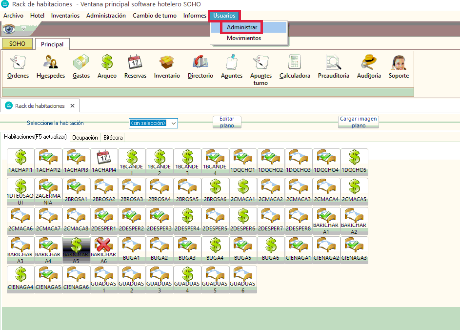Switch to the Bitácora tab
The image size is (460, 330).
tap(113, 138)
